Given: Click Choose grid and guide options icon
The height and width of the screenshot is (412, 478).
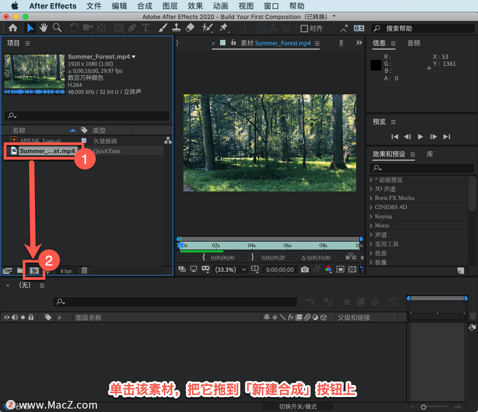Looking at the screenshot, I should click(255, 269).
